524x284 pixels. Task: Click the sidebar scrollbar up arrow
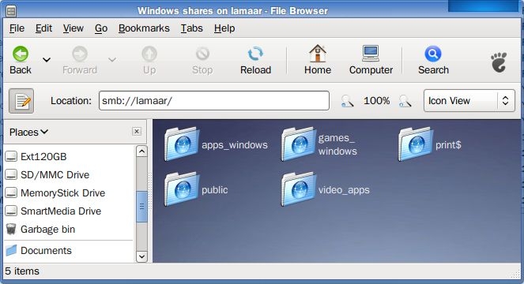coord(141,151)
